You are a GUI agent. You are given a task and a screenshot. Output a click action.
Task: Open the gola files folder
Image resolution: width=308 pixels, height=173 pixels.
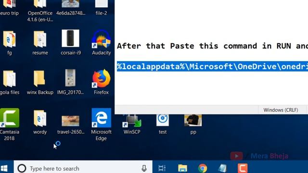[x=9, y=82]
